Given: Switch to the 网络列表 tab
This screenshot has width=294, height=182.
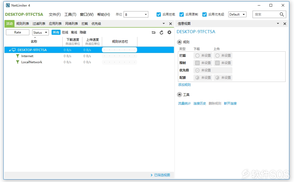Looking at the screenshot, I should click(x=72, y=24).
